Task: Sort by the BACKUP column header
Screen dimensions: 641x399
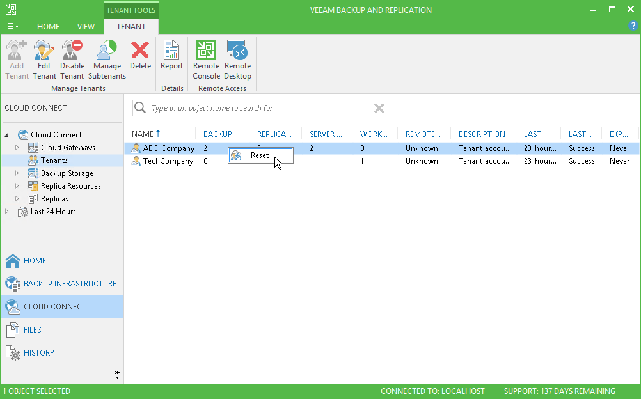Action: coord(221,134)
